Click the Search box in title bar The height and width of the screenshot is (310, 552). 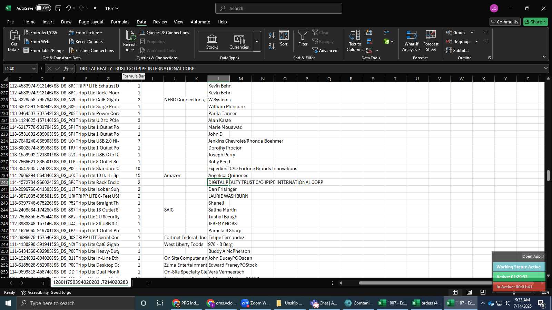[279, 8]
